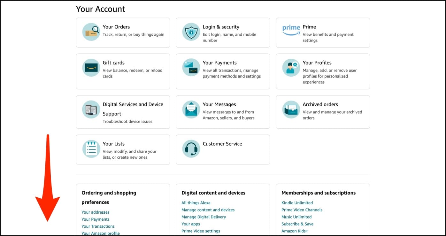The image size is (446, 236).
Task: Open Your Payments link under Ordering preferences
Action: (95, 219)
